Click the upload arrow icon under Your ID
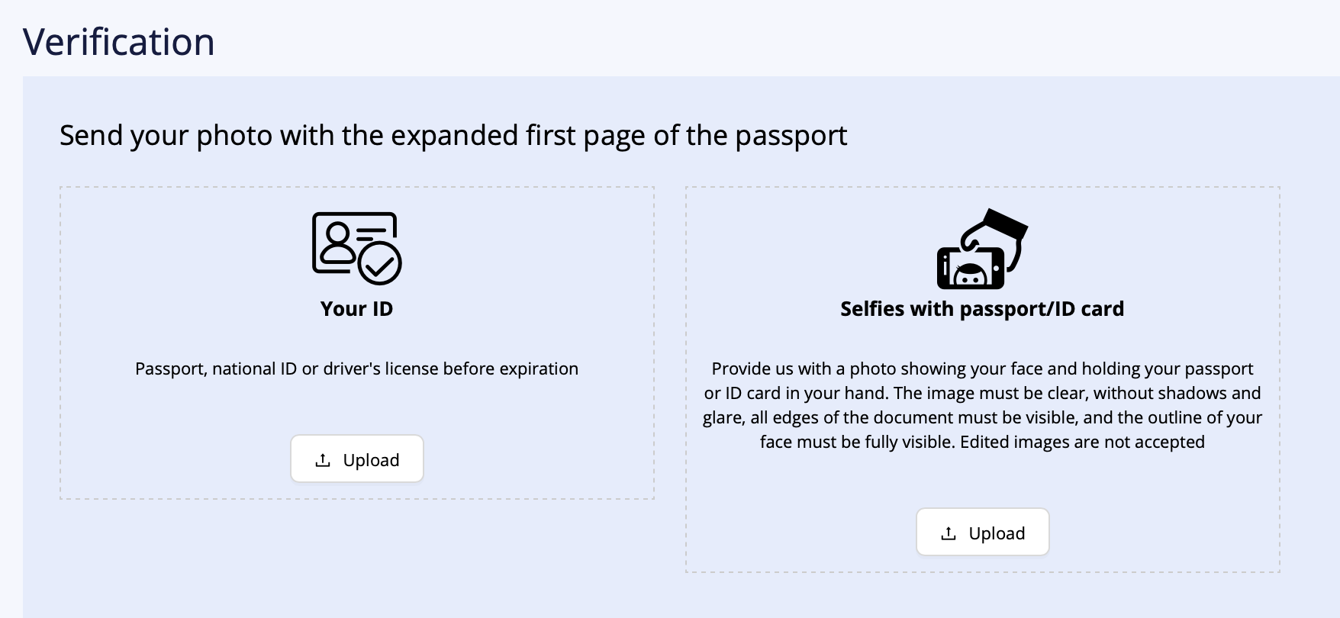The height and width of the screenshot is (618, 1340). (x=323, y=460)
